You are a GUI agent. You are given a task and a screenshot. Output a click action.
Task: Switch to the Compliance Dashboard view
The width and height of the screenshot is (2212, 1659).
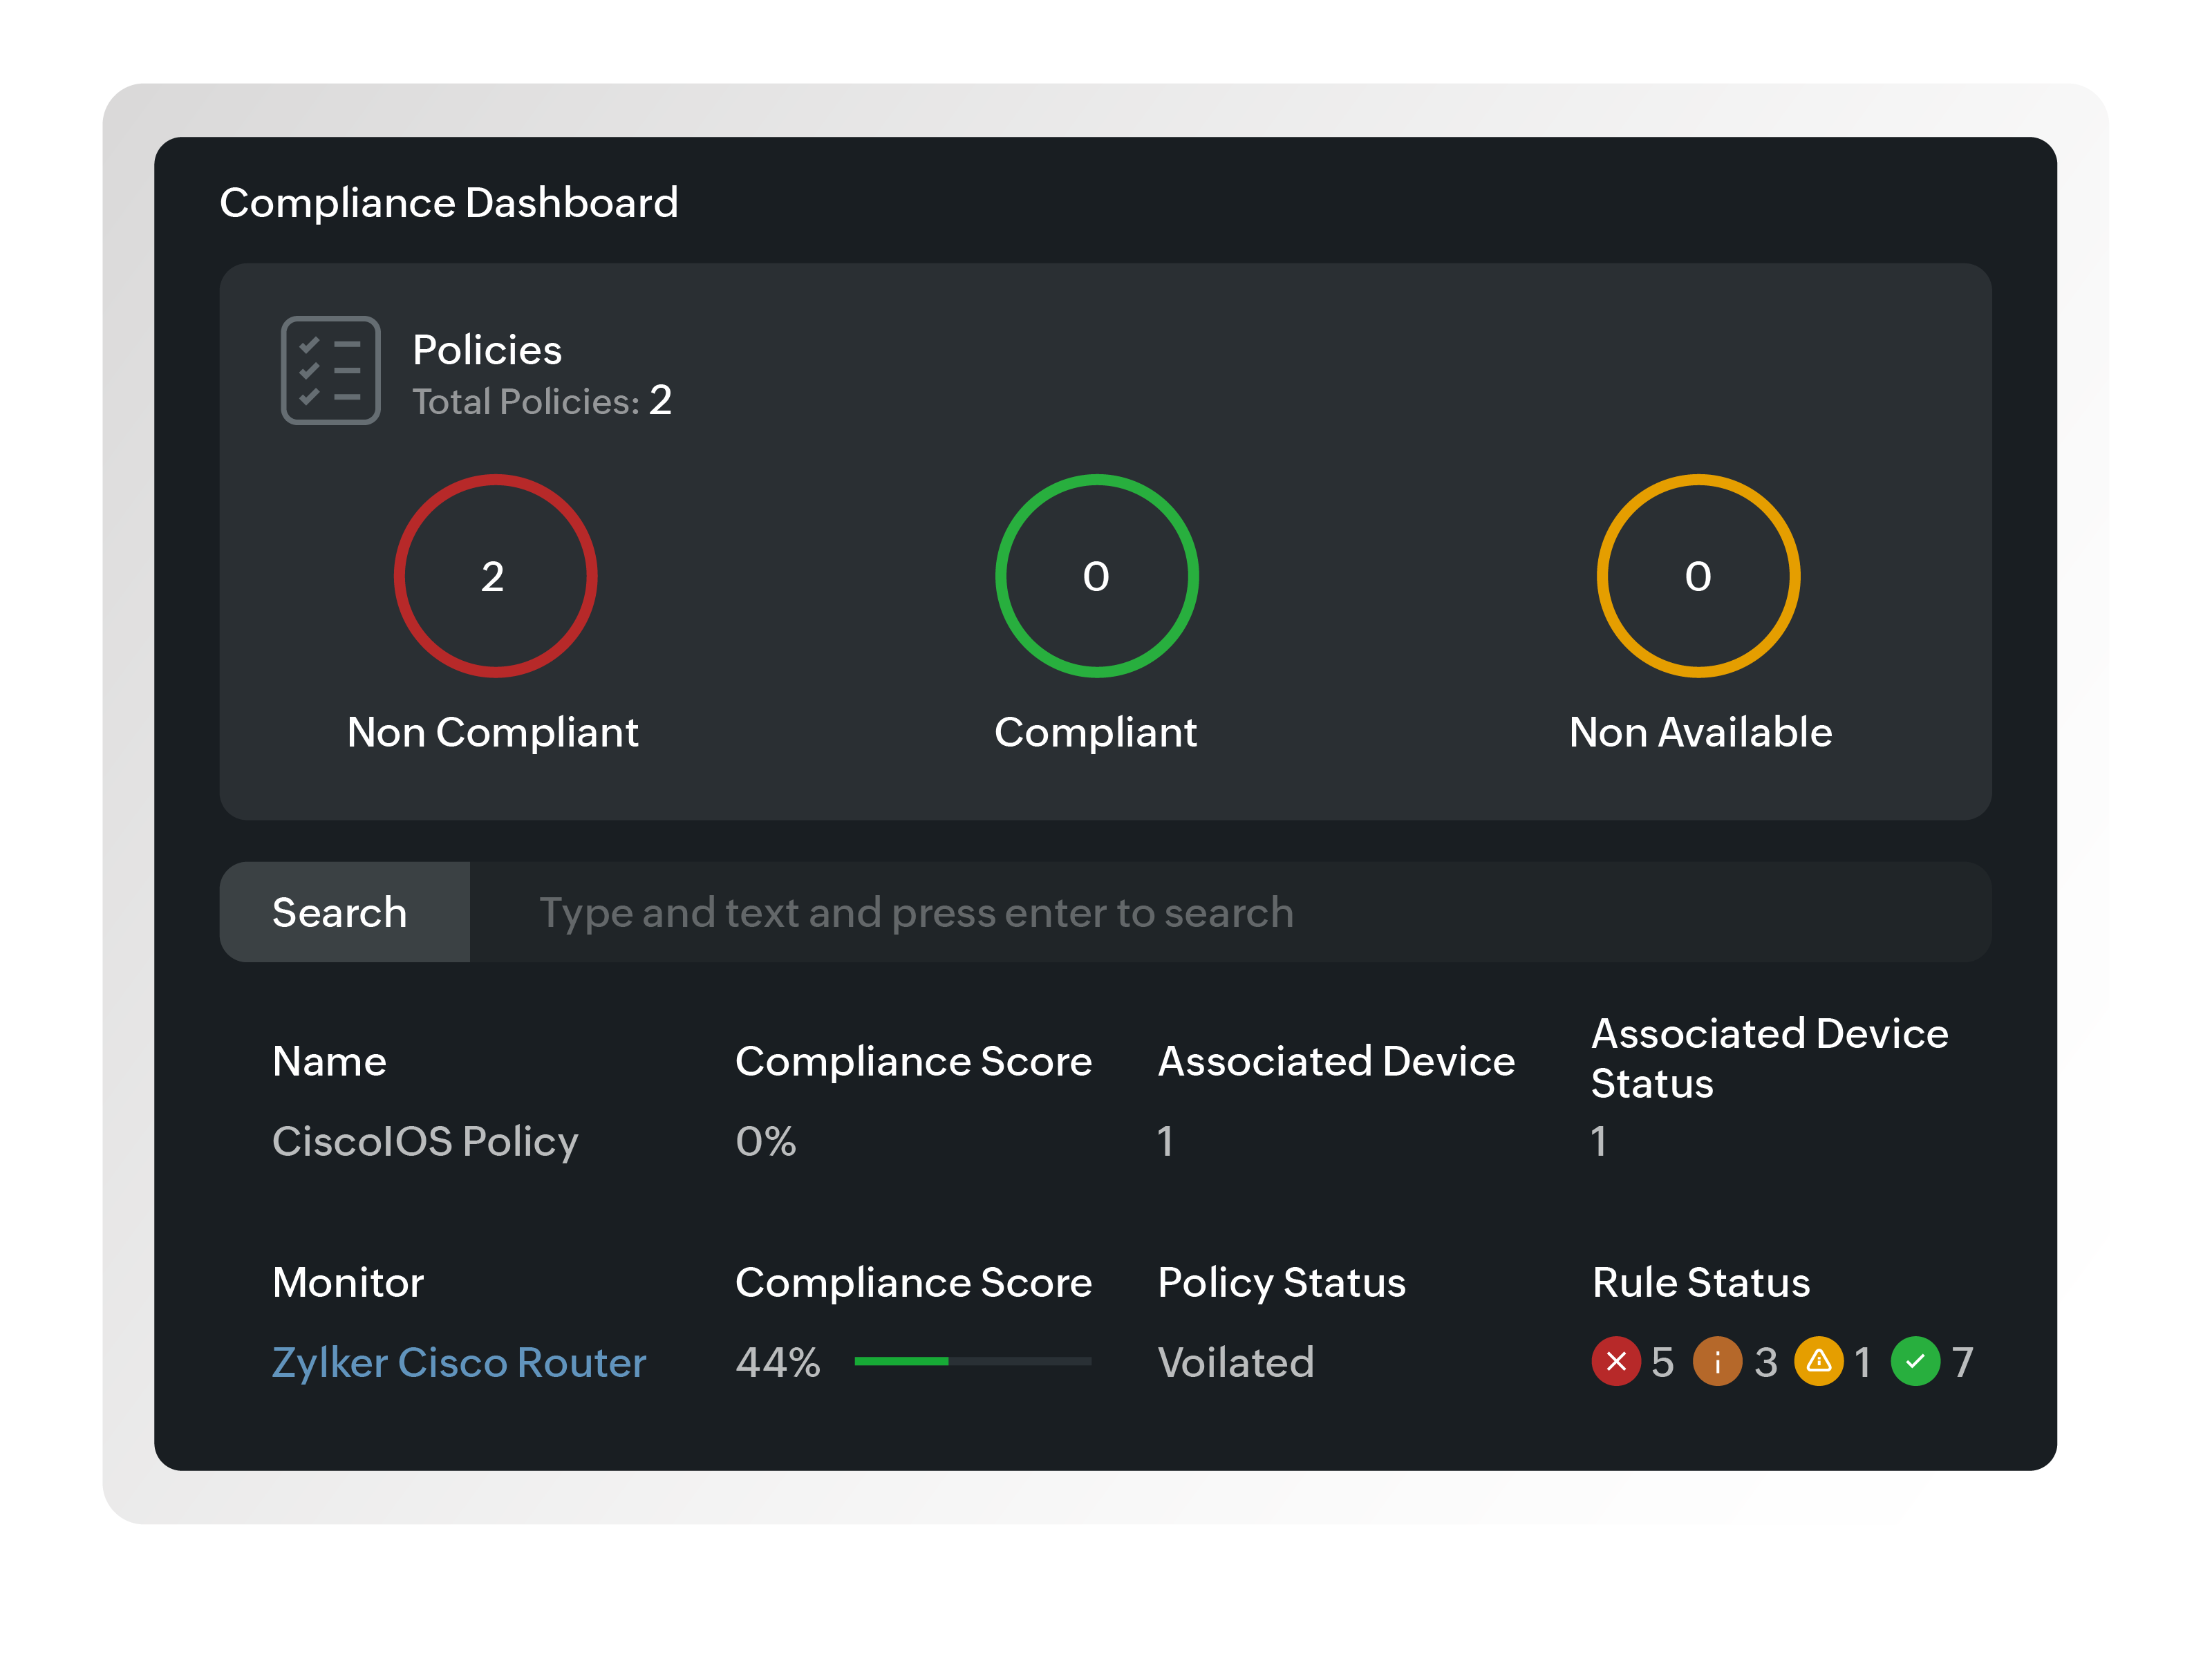click(x=449, y=202)
